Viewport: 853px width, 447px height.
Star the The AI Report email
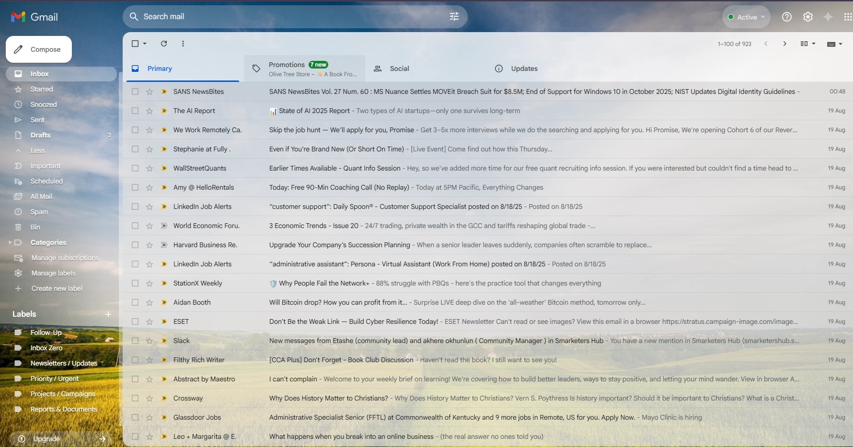150,111
